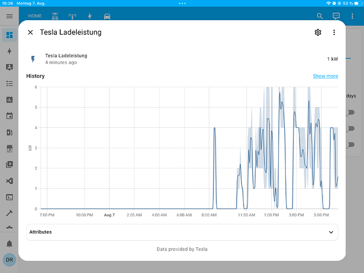Open the sidebar hamburger menu
The image size is (364, 273).
coord(9,16)
